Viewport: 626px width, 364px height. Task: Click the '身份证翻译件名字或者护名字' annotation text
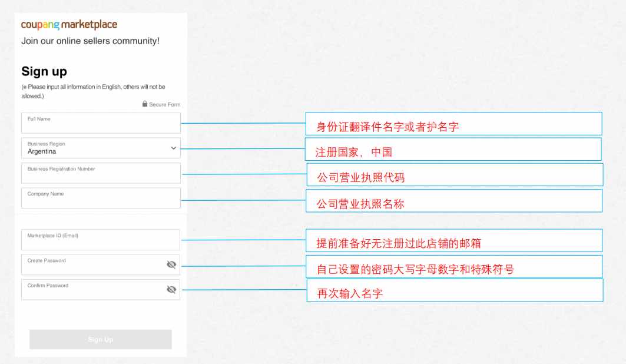(x=387, y=127)
